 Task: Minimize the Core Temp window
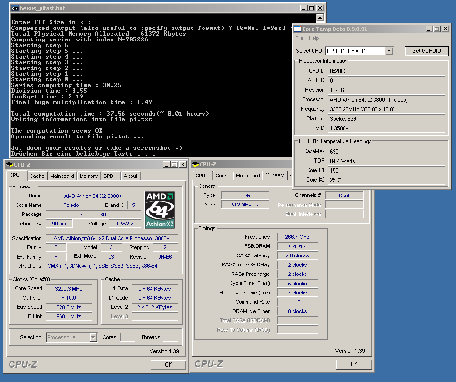(x=429, y=29)
